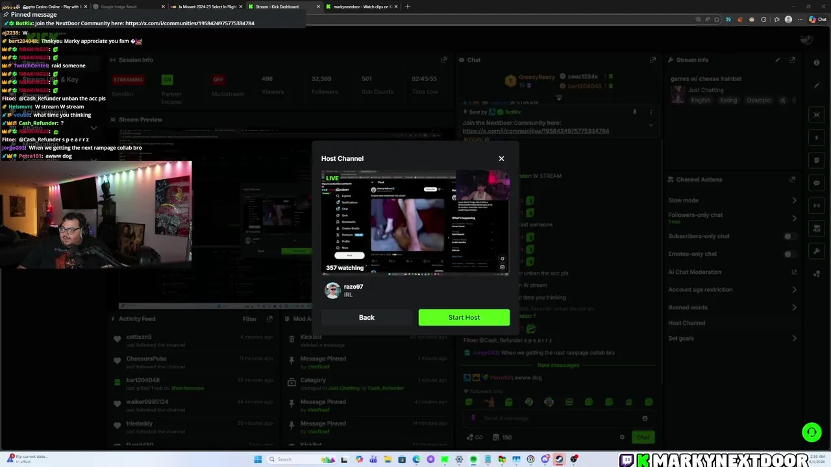Image resolution: width=831 pixels, height=467 pixels.
Task: Switch to the Stream - Kick Dashboard tab
Action: 284,6
